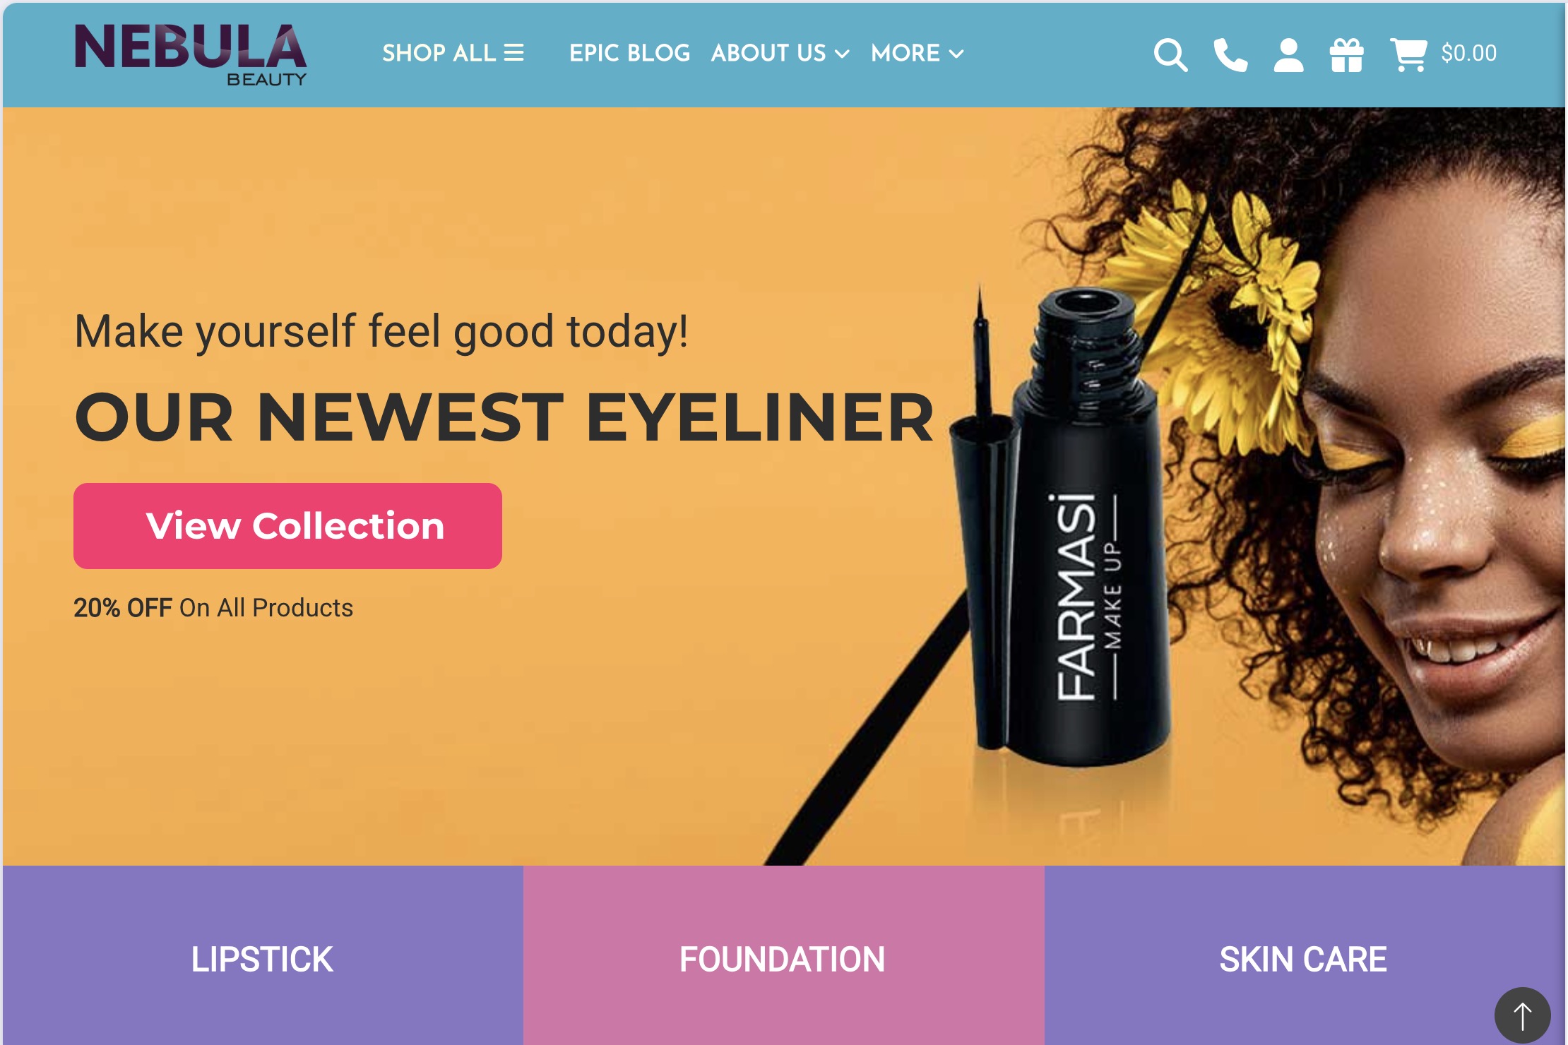Expand the About Us dropdown chevron

[842, 54]
